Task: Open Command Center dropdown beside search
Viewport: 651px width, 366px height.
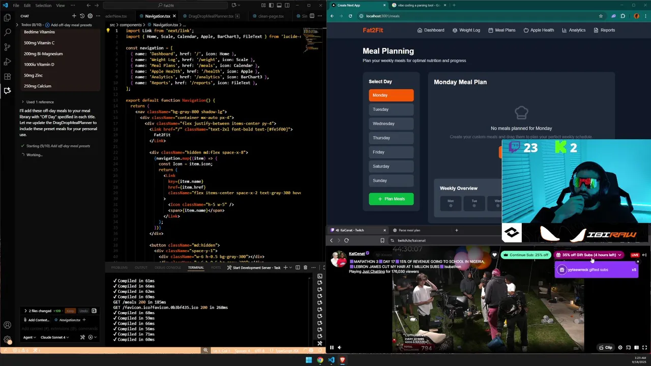Action: [239, 5]
